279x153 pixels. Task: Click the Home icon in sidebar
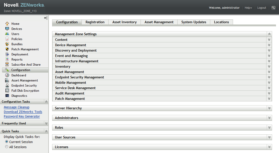coord(7,23)
